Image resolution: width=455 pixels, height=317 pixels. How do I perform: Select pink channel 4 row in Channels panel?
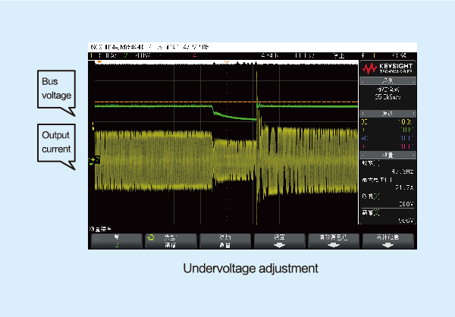coord(388,146)
